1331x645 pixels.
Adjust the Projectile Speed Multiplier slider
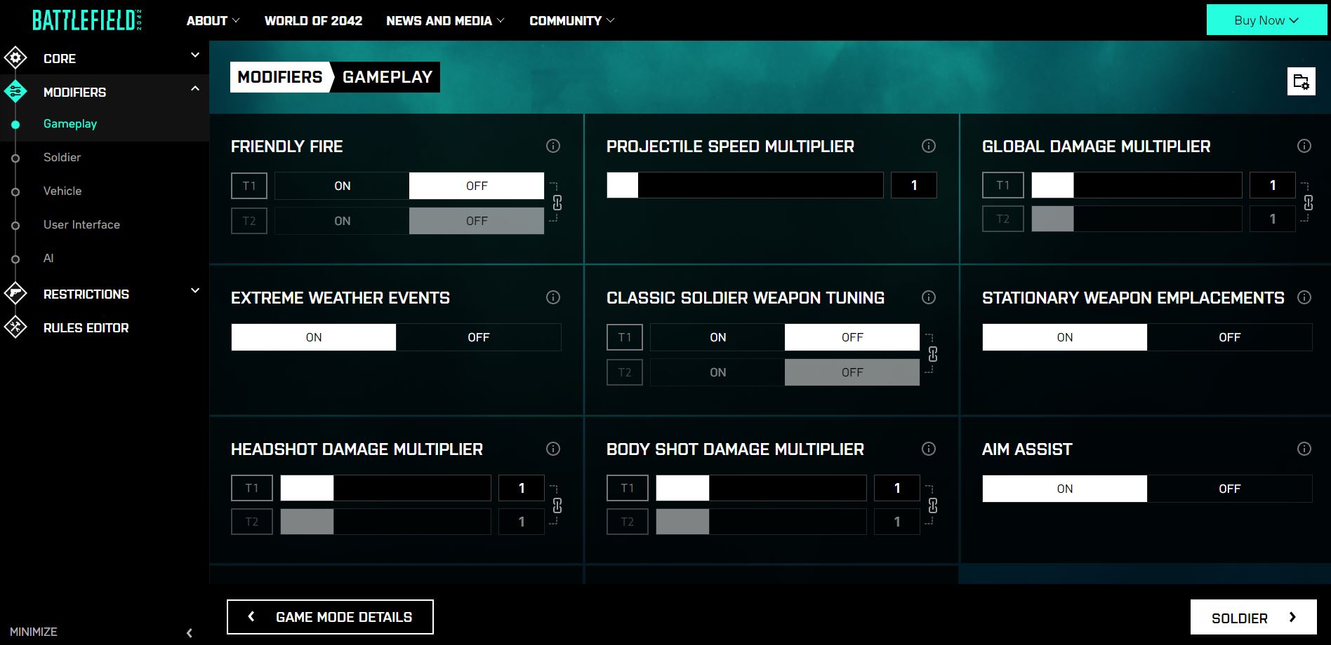pos(745,185)
